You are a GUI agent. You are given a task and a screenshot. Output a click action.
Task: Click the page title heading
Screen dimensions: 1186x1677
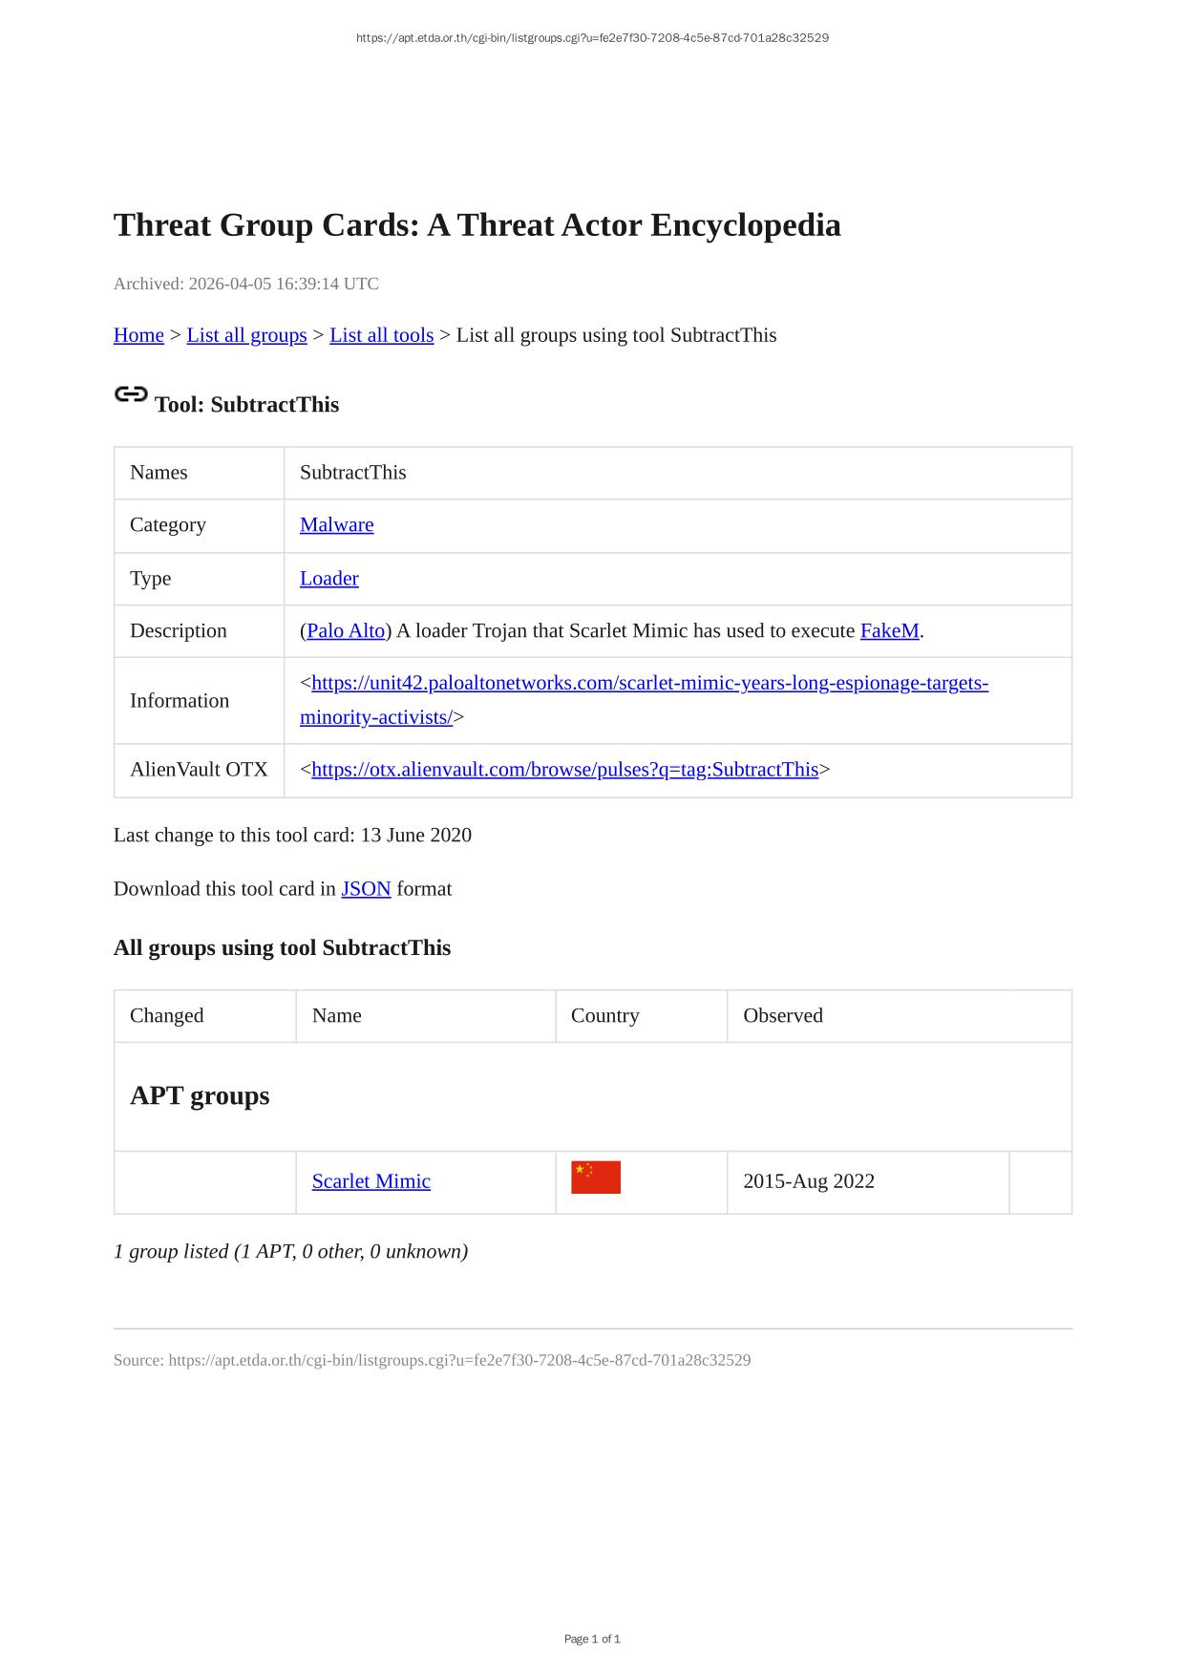pos(477,225)
